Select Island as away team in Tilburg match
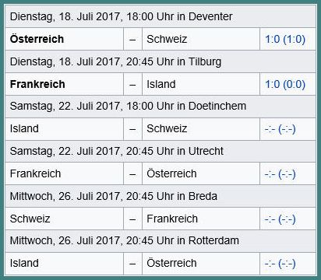 [x=201, y=84]
